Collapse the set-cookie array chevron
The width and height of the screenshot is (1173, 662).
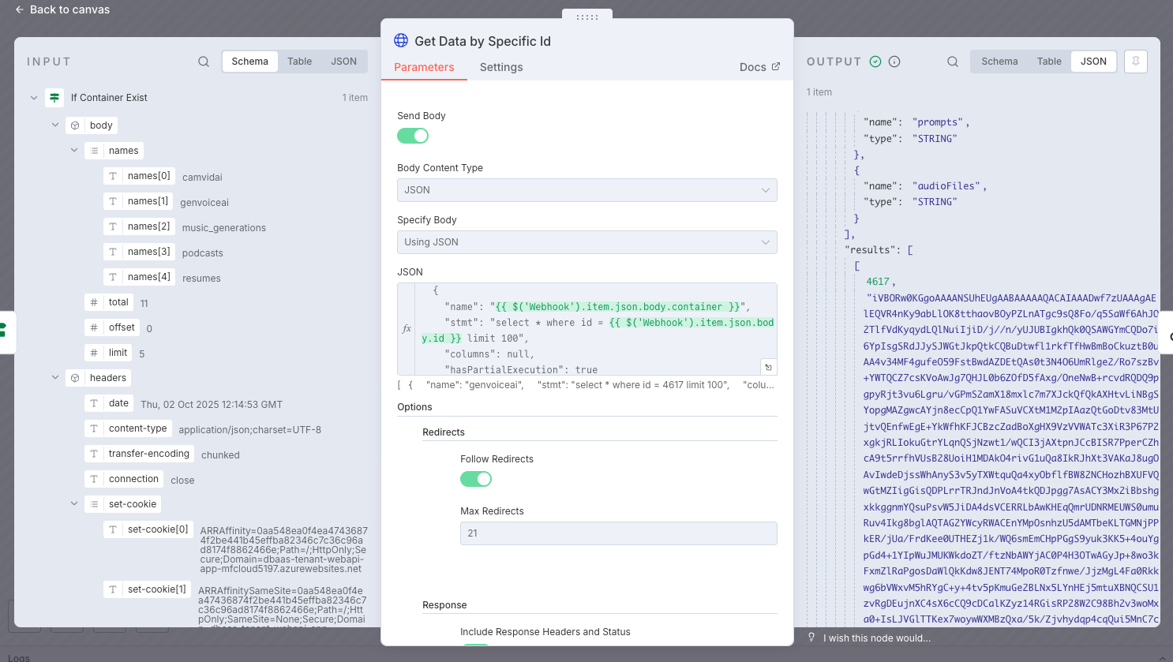(74, 503)
